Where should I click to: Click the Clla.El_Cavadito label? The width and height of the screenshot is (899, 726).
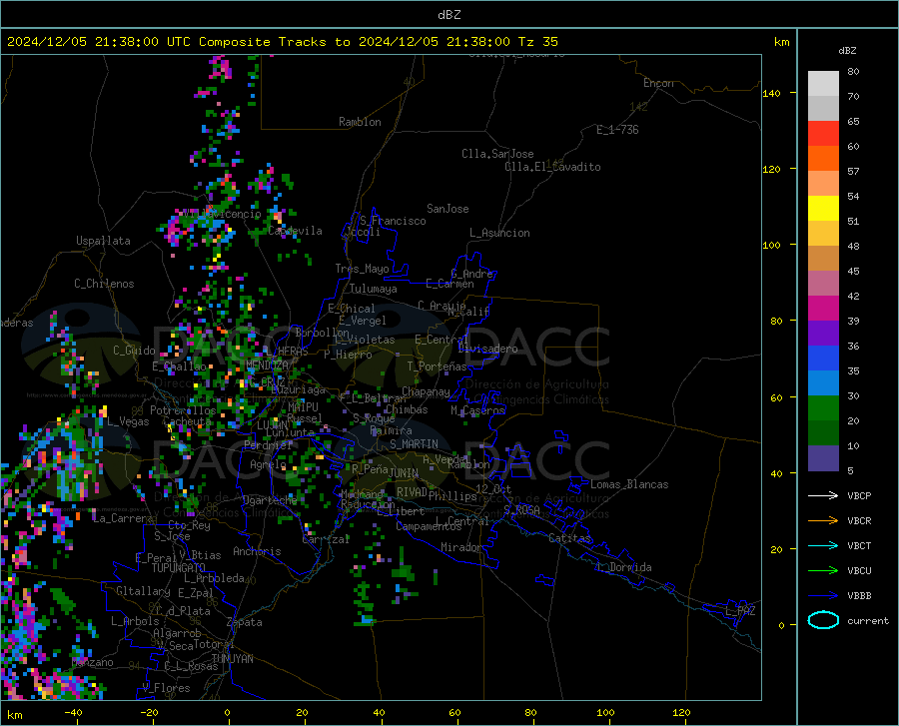[x=552, y=167]
